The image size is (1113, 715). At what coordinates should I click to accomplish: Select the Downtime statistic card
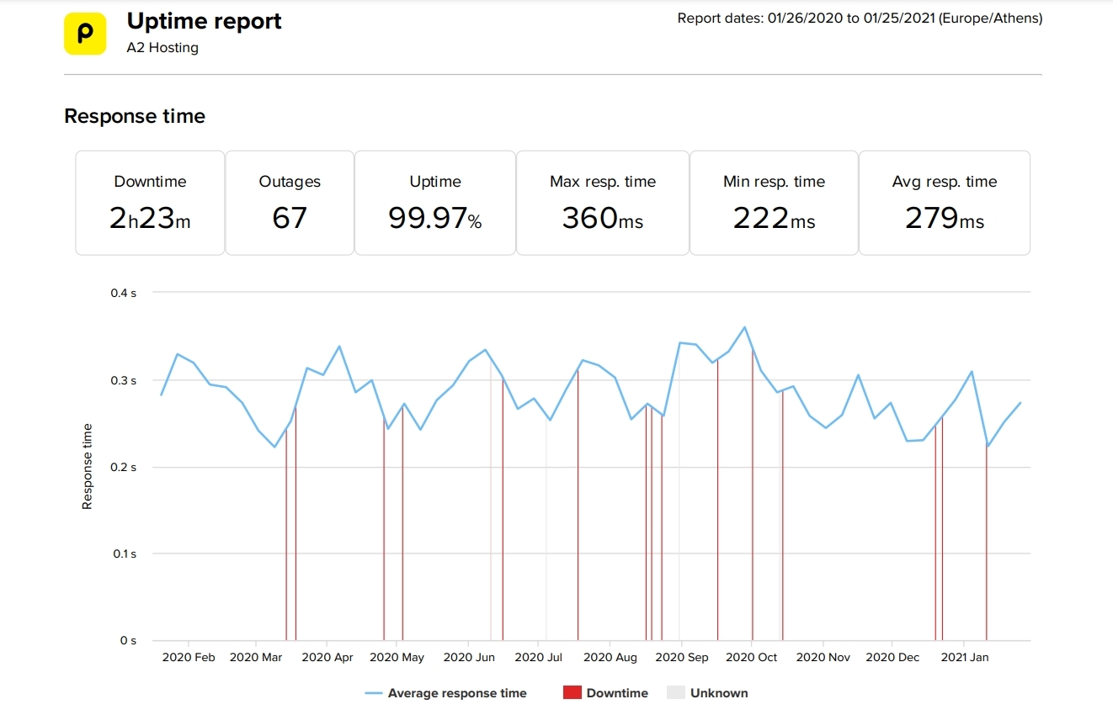(150, 202)
